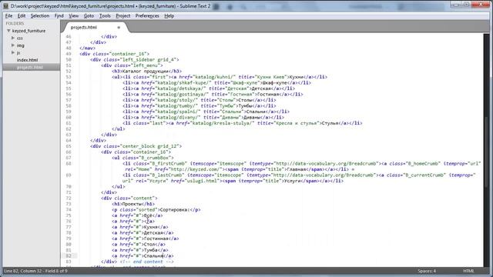This screenshot has height=277, width=493.
Task: Expand the img folder arrow
Action: [x=13, y=45]
